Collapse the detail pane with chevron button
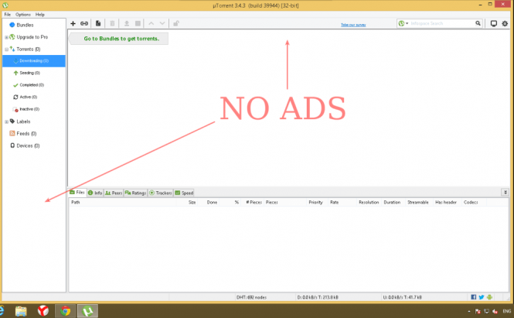The image size is (514, 318). pos(505,193)
